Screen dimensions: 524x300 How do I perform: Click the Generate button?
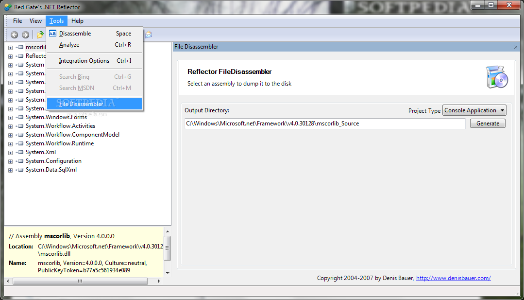coord(488,124)
